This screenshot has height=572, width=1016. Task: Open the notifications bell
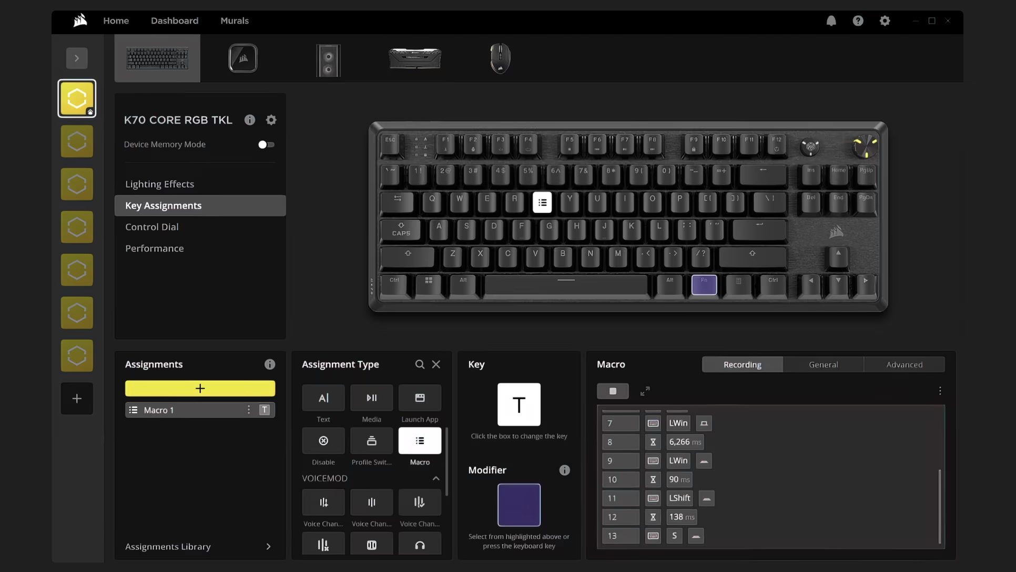click(x=831, y=21)
